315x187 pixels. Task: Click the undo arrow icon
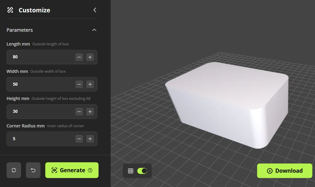[x=33, y=170]
